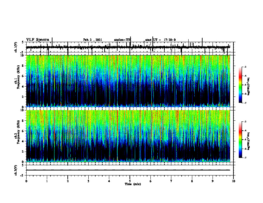Screen dimensions: 263x203
Task: Click the "8" tick on the time axis
Action: click(x=192, y=181)
